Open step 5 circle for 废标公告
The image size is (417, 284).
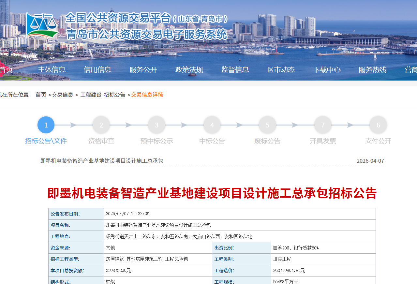tap(268, 125)
